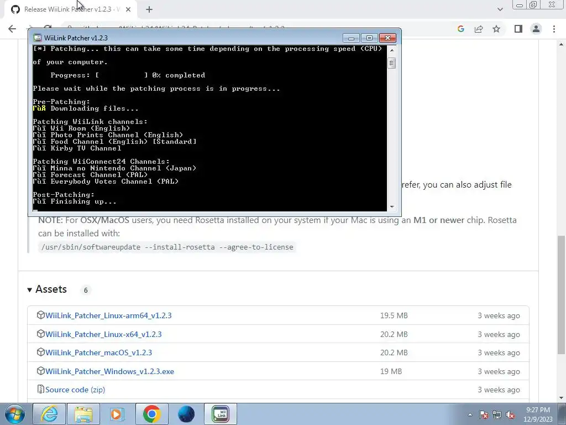Viewport: 566px width, 425px height.
Task: Minimize the WiiLink Patcher console window
Action: [351, 38]
